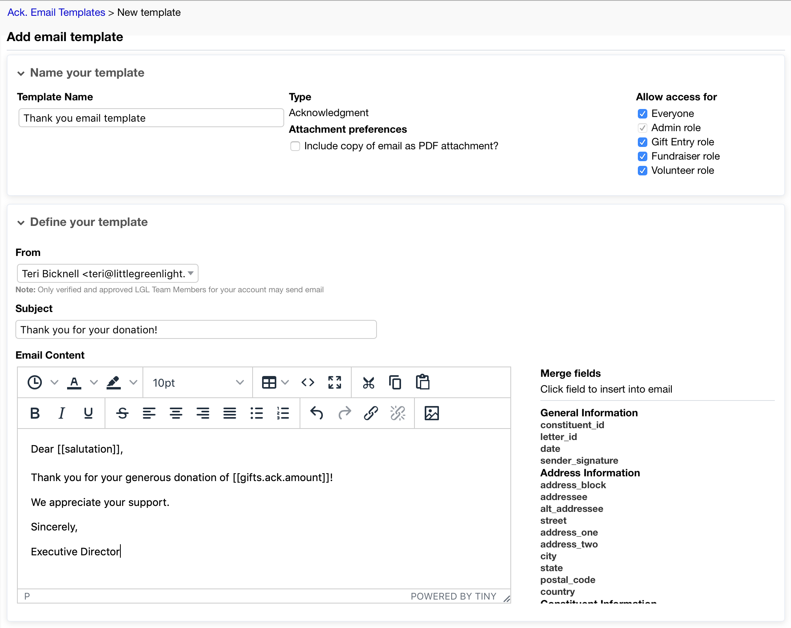The height and width of the screenshot is (628, 791).
Task: Apply strikethrough to selected text
Action: click(122, 413)
